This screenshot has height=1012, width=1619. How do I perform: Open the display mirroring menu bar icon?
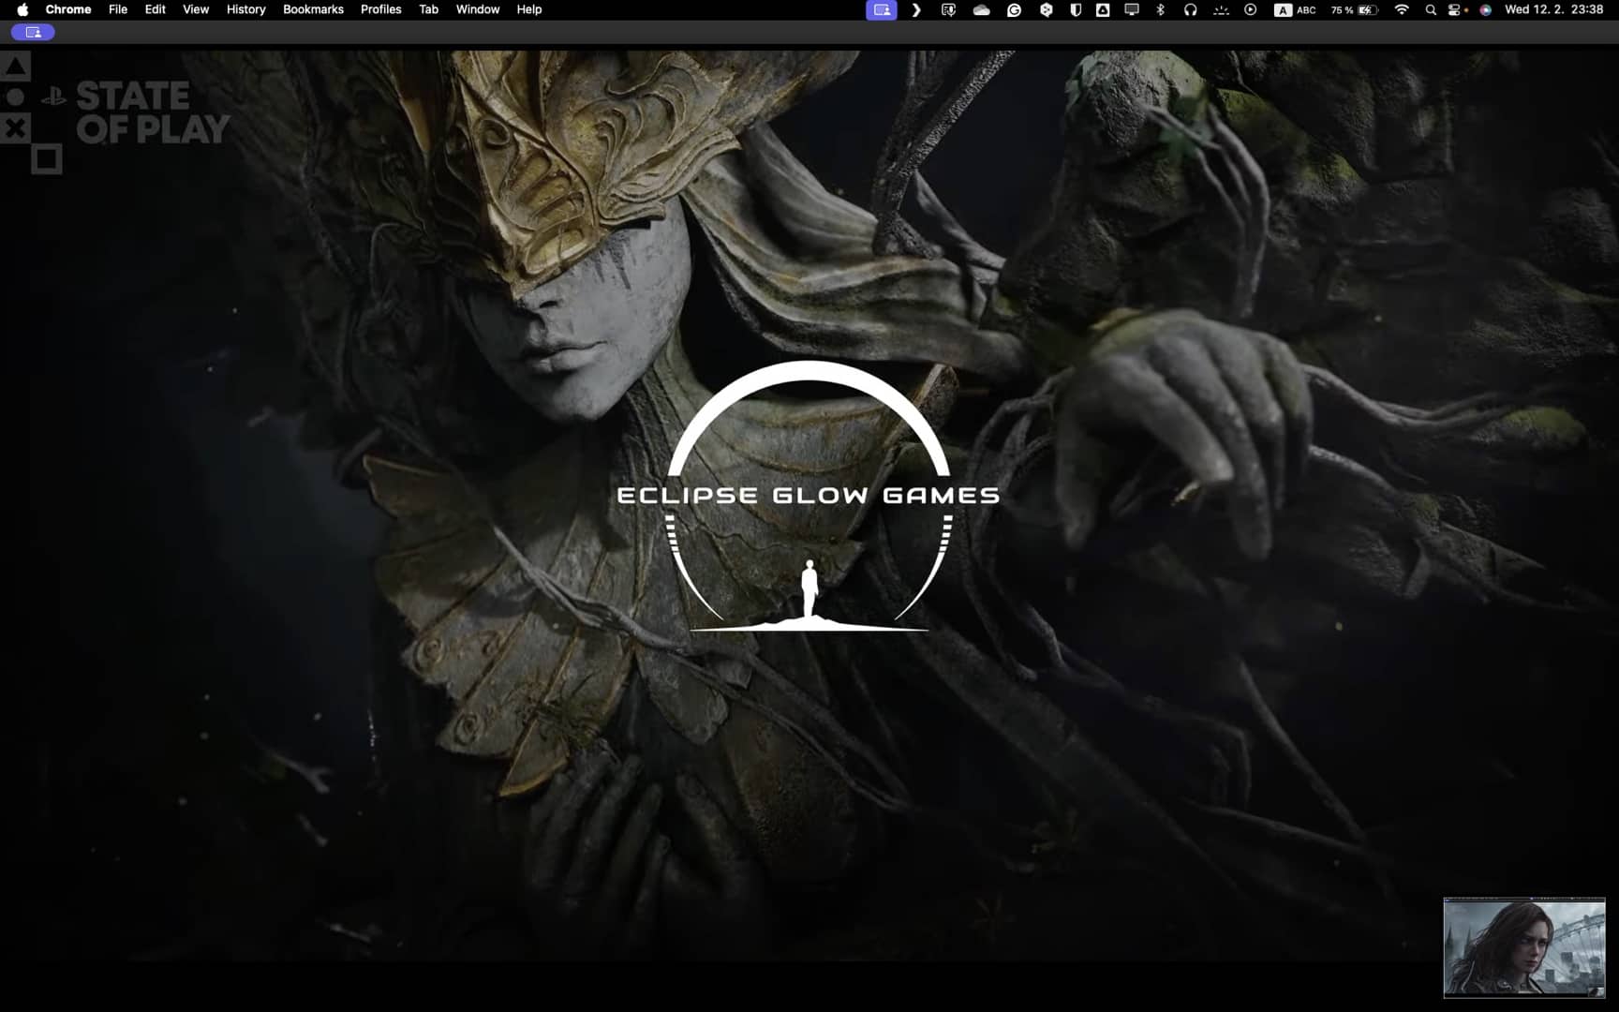1132,9
